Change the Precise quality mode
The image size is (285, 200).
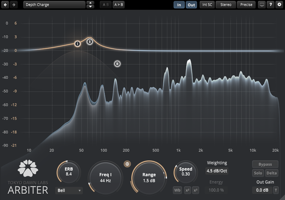coord(246,5)
